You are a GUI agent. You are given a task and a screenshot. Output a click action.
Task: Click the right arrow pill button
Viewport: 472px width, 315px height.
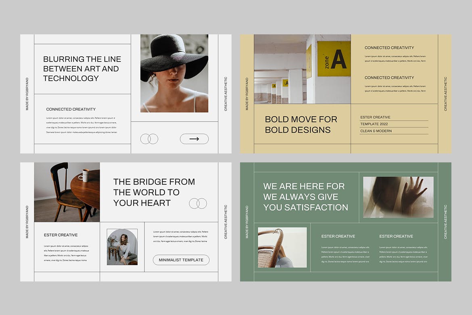[x=194, y=139]
